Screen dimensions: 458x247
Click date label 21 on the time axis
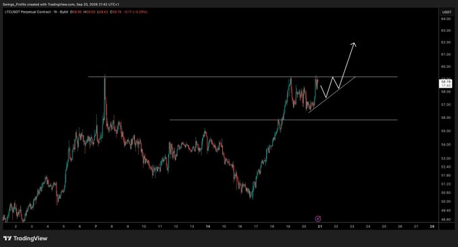pos(320,226)
